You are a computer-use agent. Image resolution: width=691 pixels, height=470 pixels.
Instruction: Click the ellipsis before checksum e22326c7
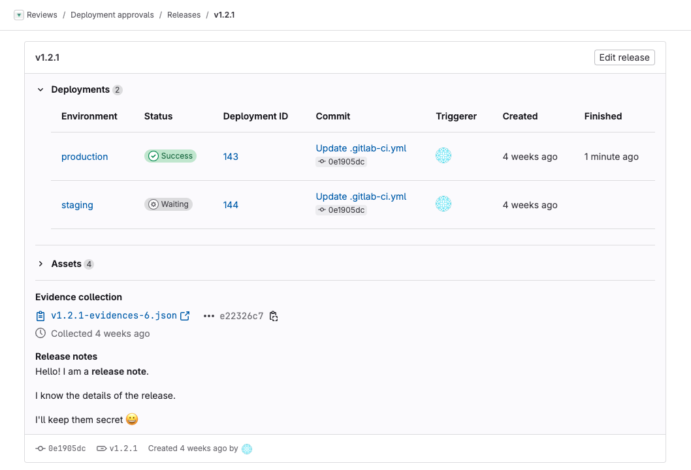pyautogui.click(x=209, y=315)
